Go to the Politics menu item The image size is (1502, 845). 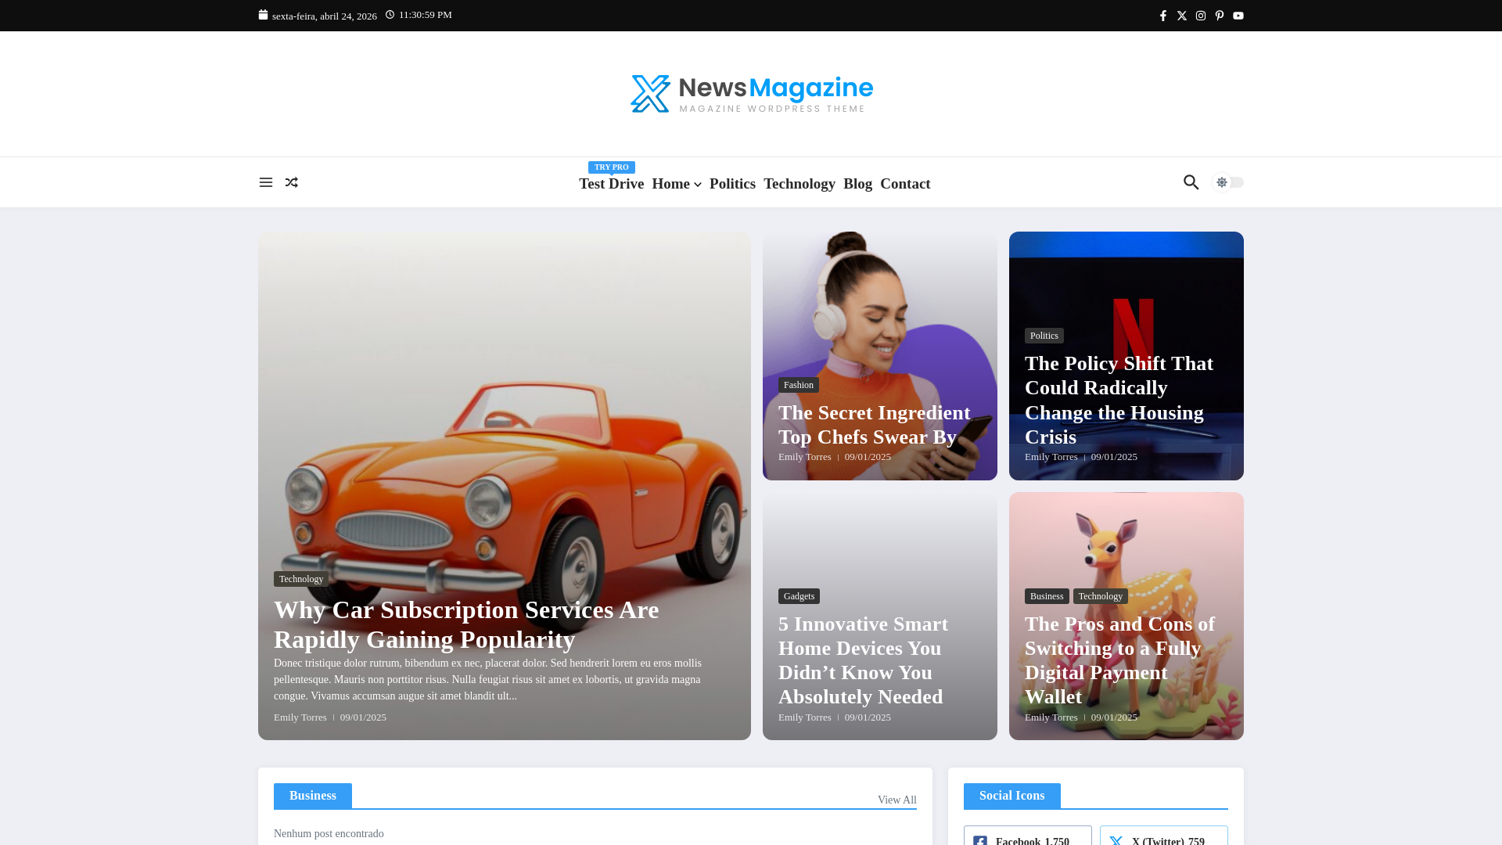pos(732,184)
